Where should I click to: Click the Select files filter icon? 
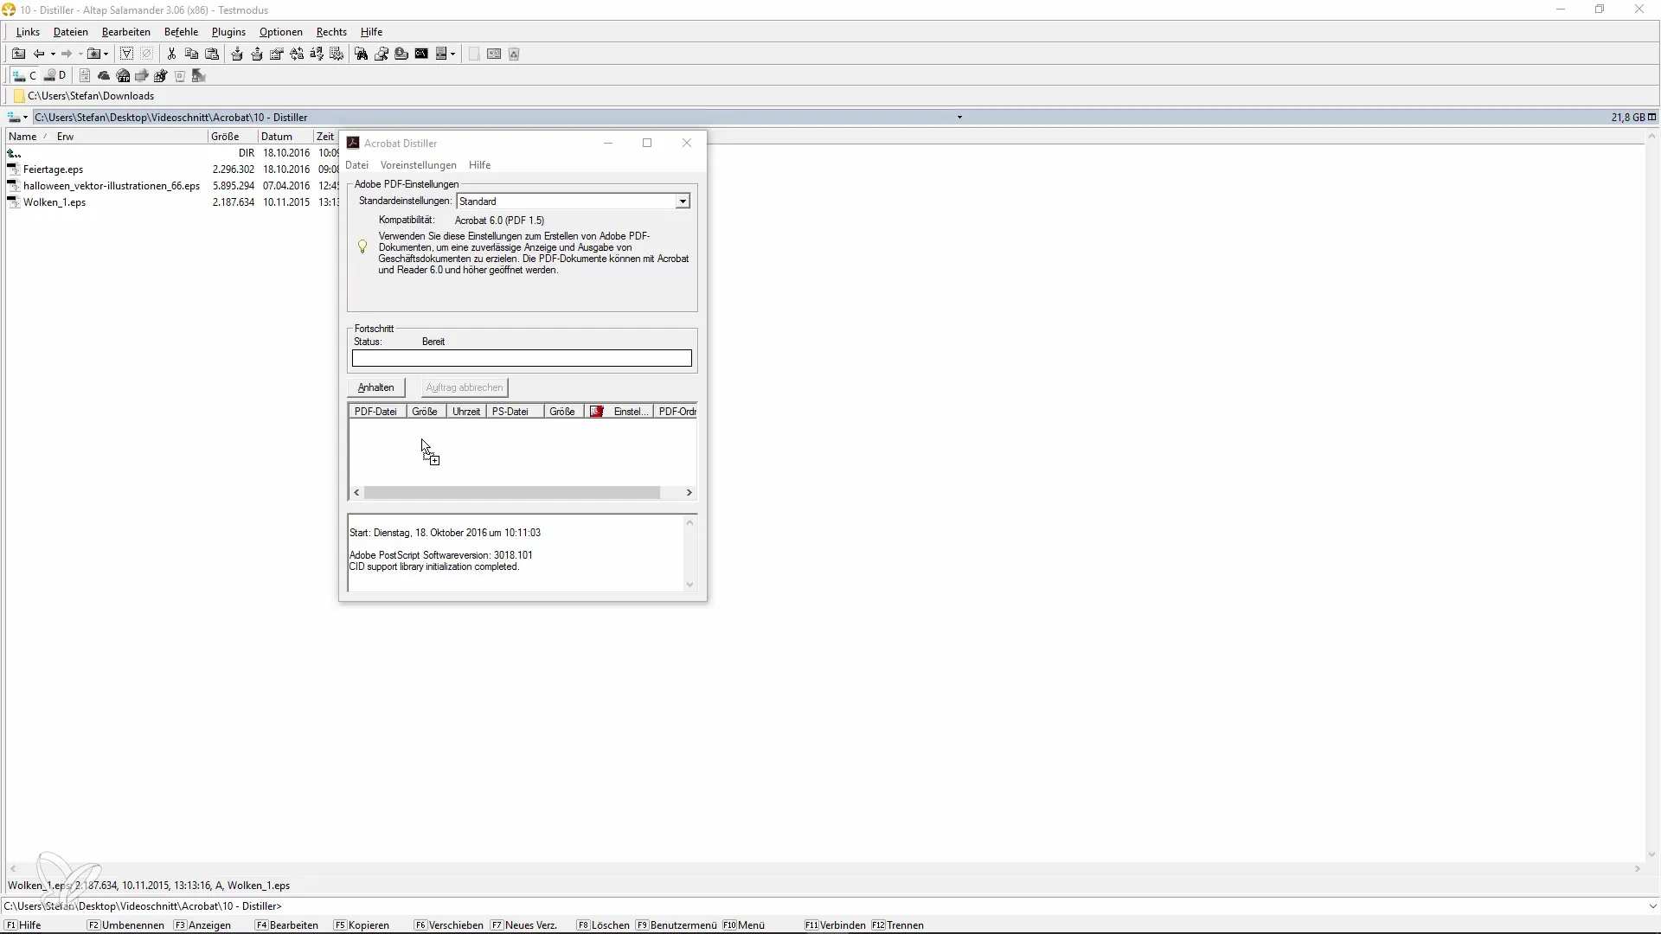tap(126, 54)
